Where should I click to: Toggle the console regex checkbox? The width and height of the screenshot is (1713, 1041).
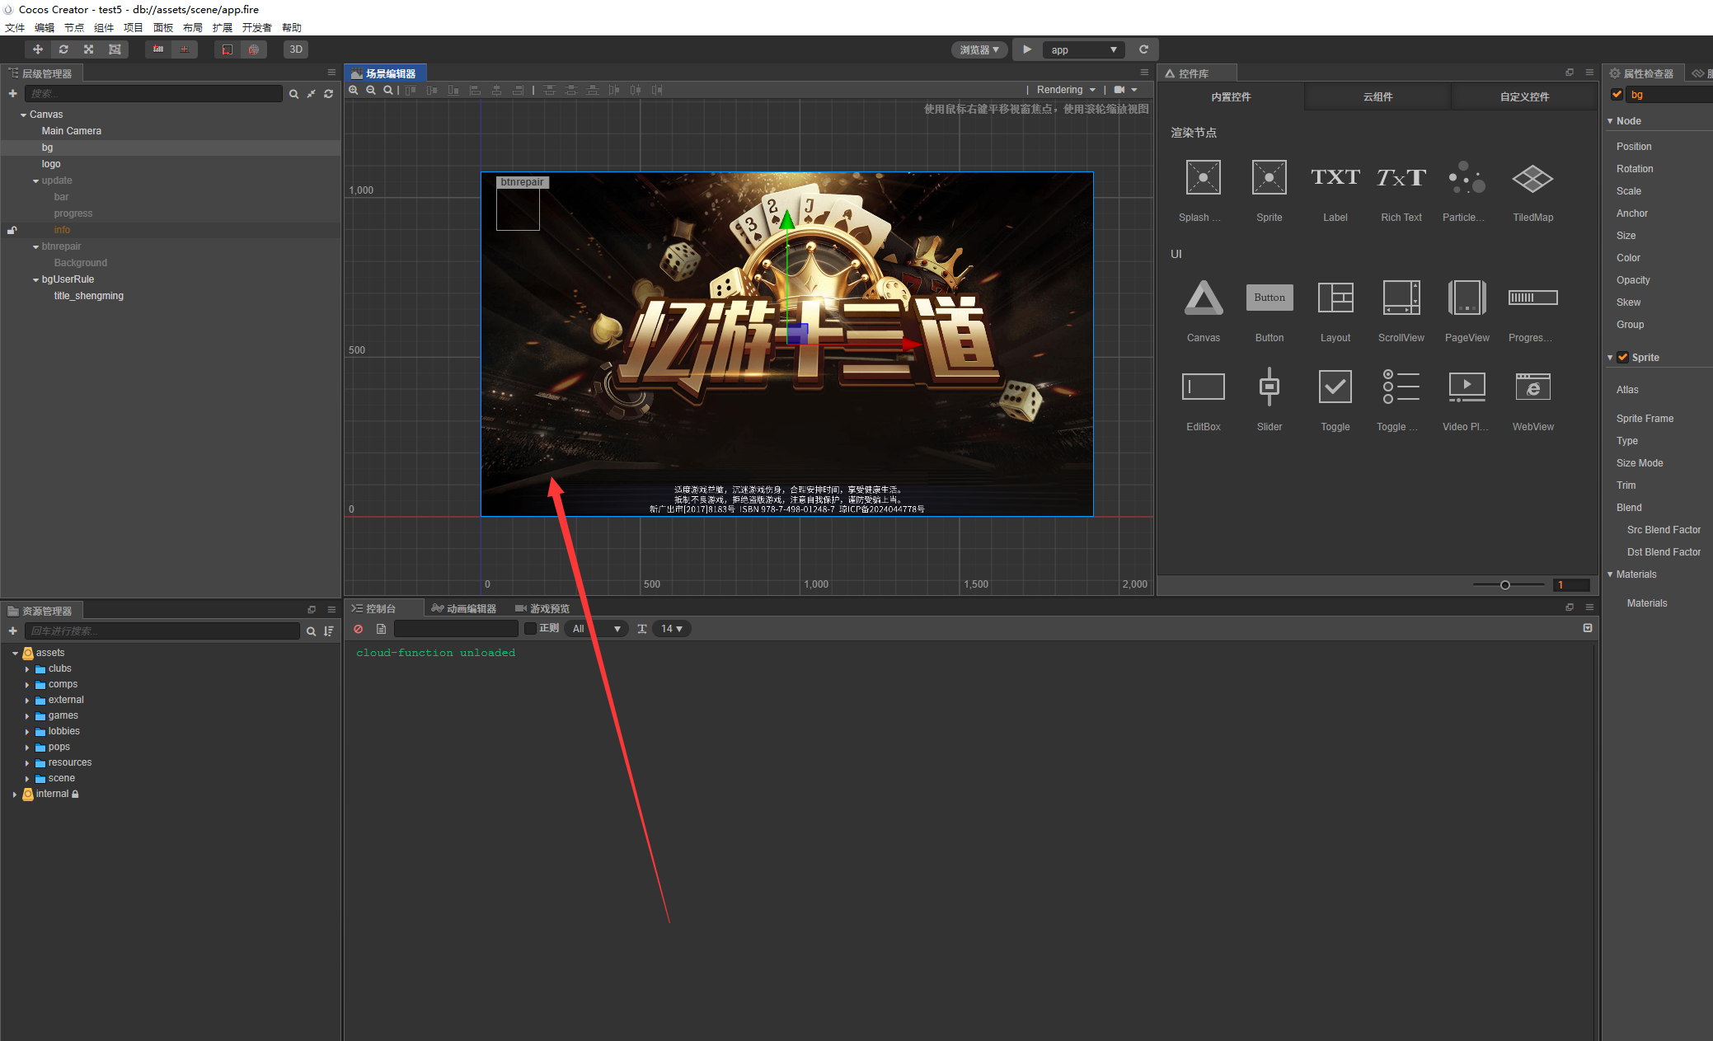(530, 629)
